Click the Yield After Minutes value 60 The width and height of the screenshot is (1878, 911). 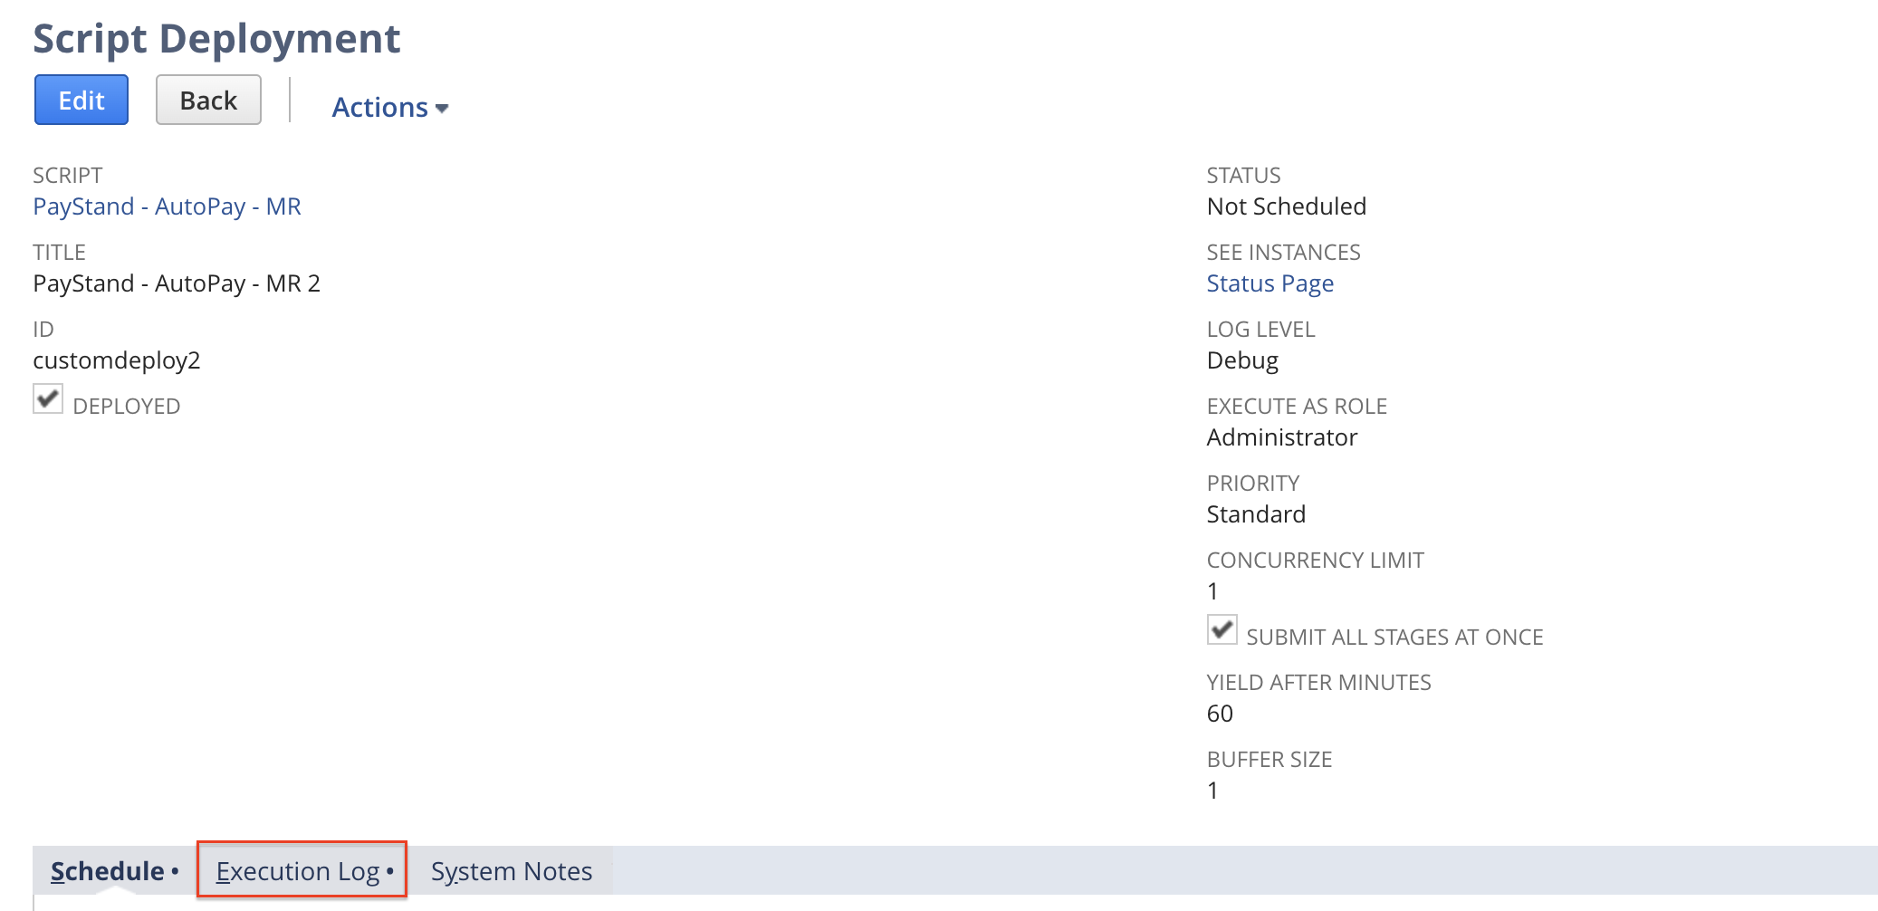point(1220,714)
